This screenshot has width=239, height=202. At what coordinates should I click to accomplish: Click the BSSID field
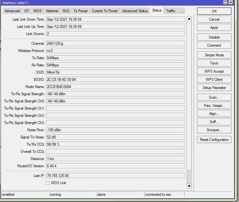116,79
